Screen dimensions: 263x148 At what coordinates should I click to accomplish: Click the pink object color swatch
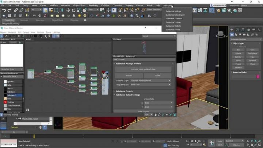258,77
